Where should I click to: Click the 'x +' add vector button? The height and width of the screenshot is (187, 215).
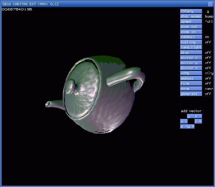198,121
